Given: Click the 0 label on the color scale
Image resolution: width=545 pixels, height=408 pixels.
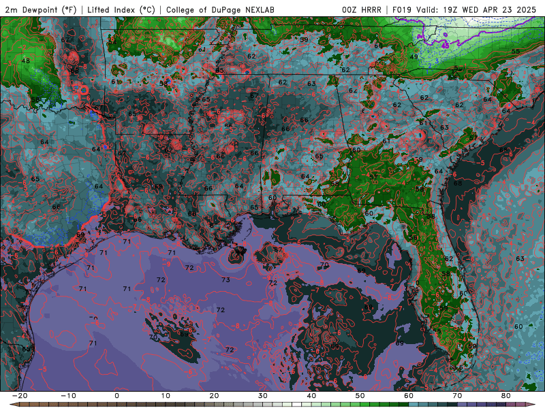Looking at the screenshot, I should [x=116, y=396].
